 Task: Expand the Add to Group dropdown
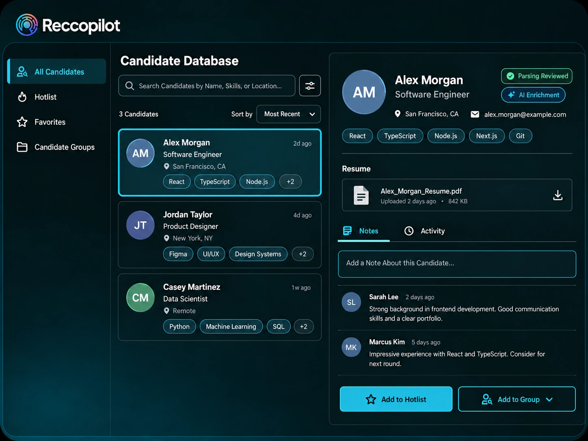coord(517,399)
